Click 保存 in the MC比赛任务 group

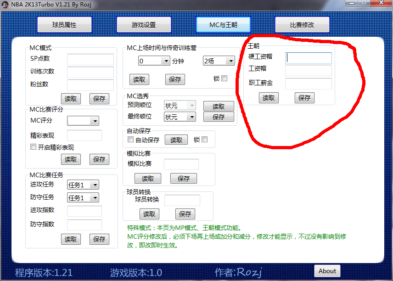coord(99,239)
